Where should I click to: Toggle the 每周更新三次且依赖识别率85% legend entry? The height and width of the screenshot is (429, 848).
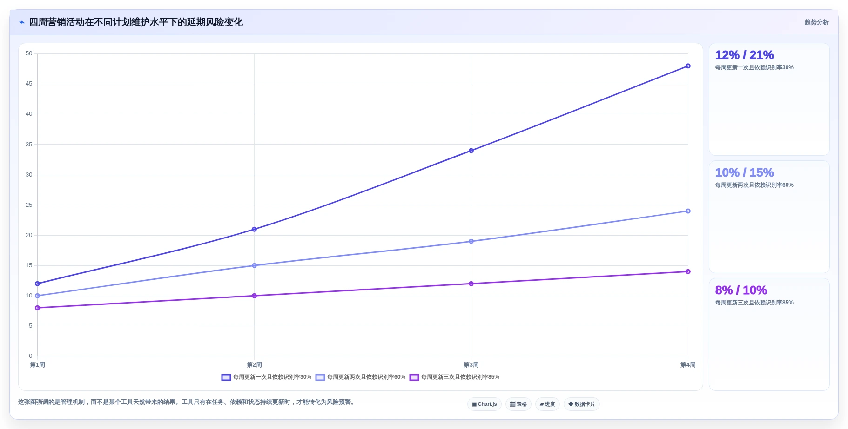click(x=454, y=377)
